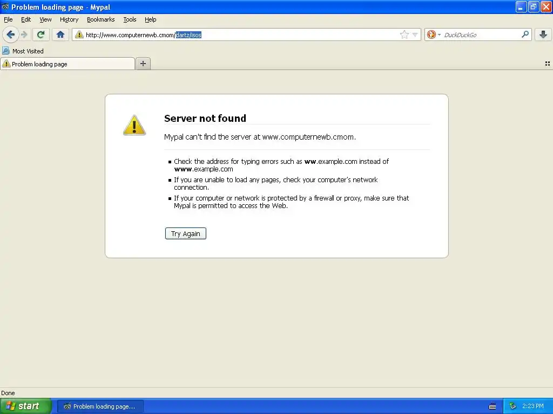Click the forward arrow button
553x414 pixels.
pyautogui.click(x=24, y=34)
